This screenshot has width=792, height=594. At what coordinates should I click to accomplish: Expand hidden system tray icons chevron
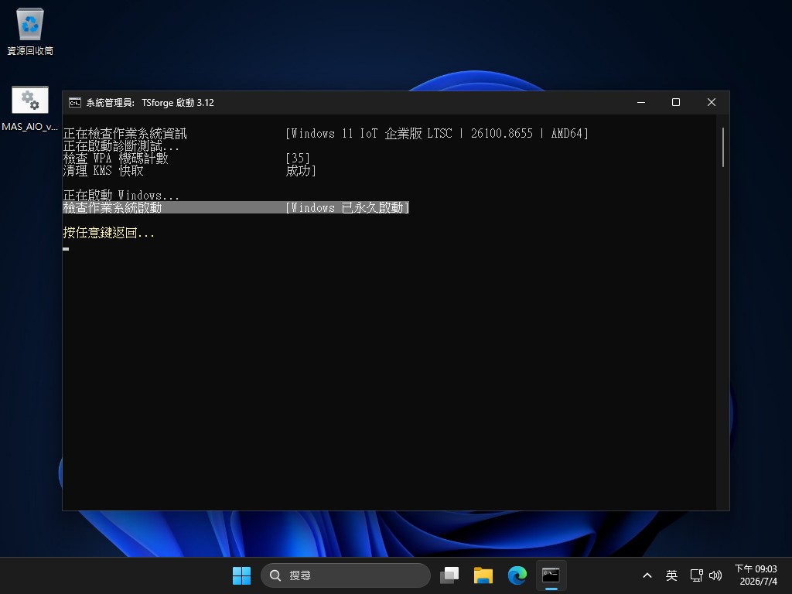(x=647, y=575)
